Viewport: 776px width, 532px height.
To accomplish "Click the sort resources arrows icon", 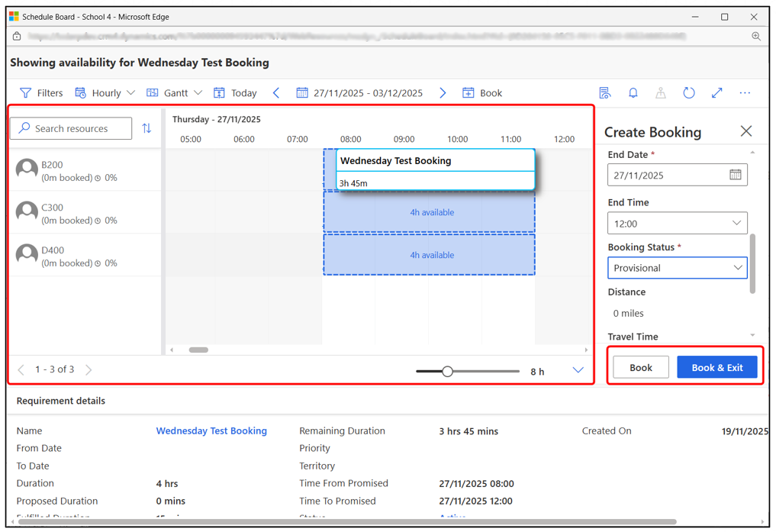I will pos(147,129).
